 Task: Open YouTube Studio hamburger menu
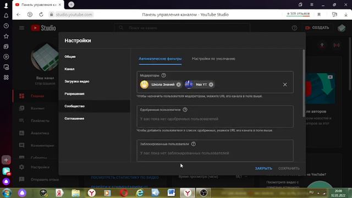coord(21,28)
